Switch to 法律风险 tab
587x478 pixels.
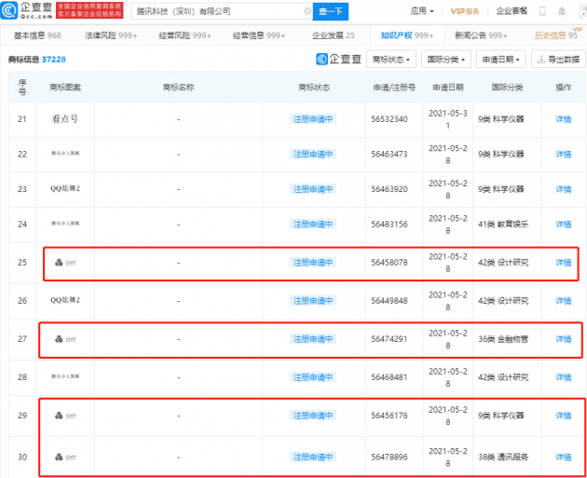coord(111,35)
